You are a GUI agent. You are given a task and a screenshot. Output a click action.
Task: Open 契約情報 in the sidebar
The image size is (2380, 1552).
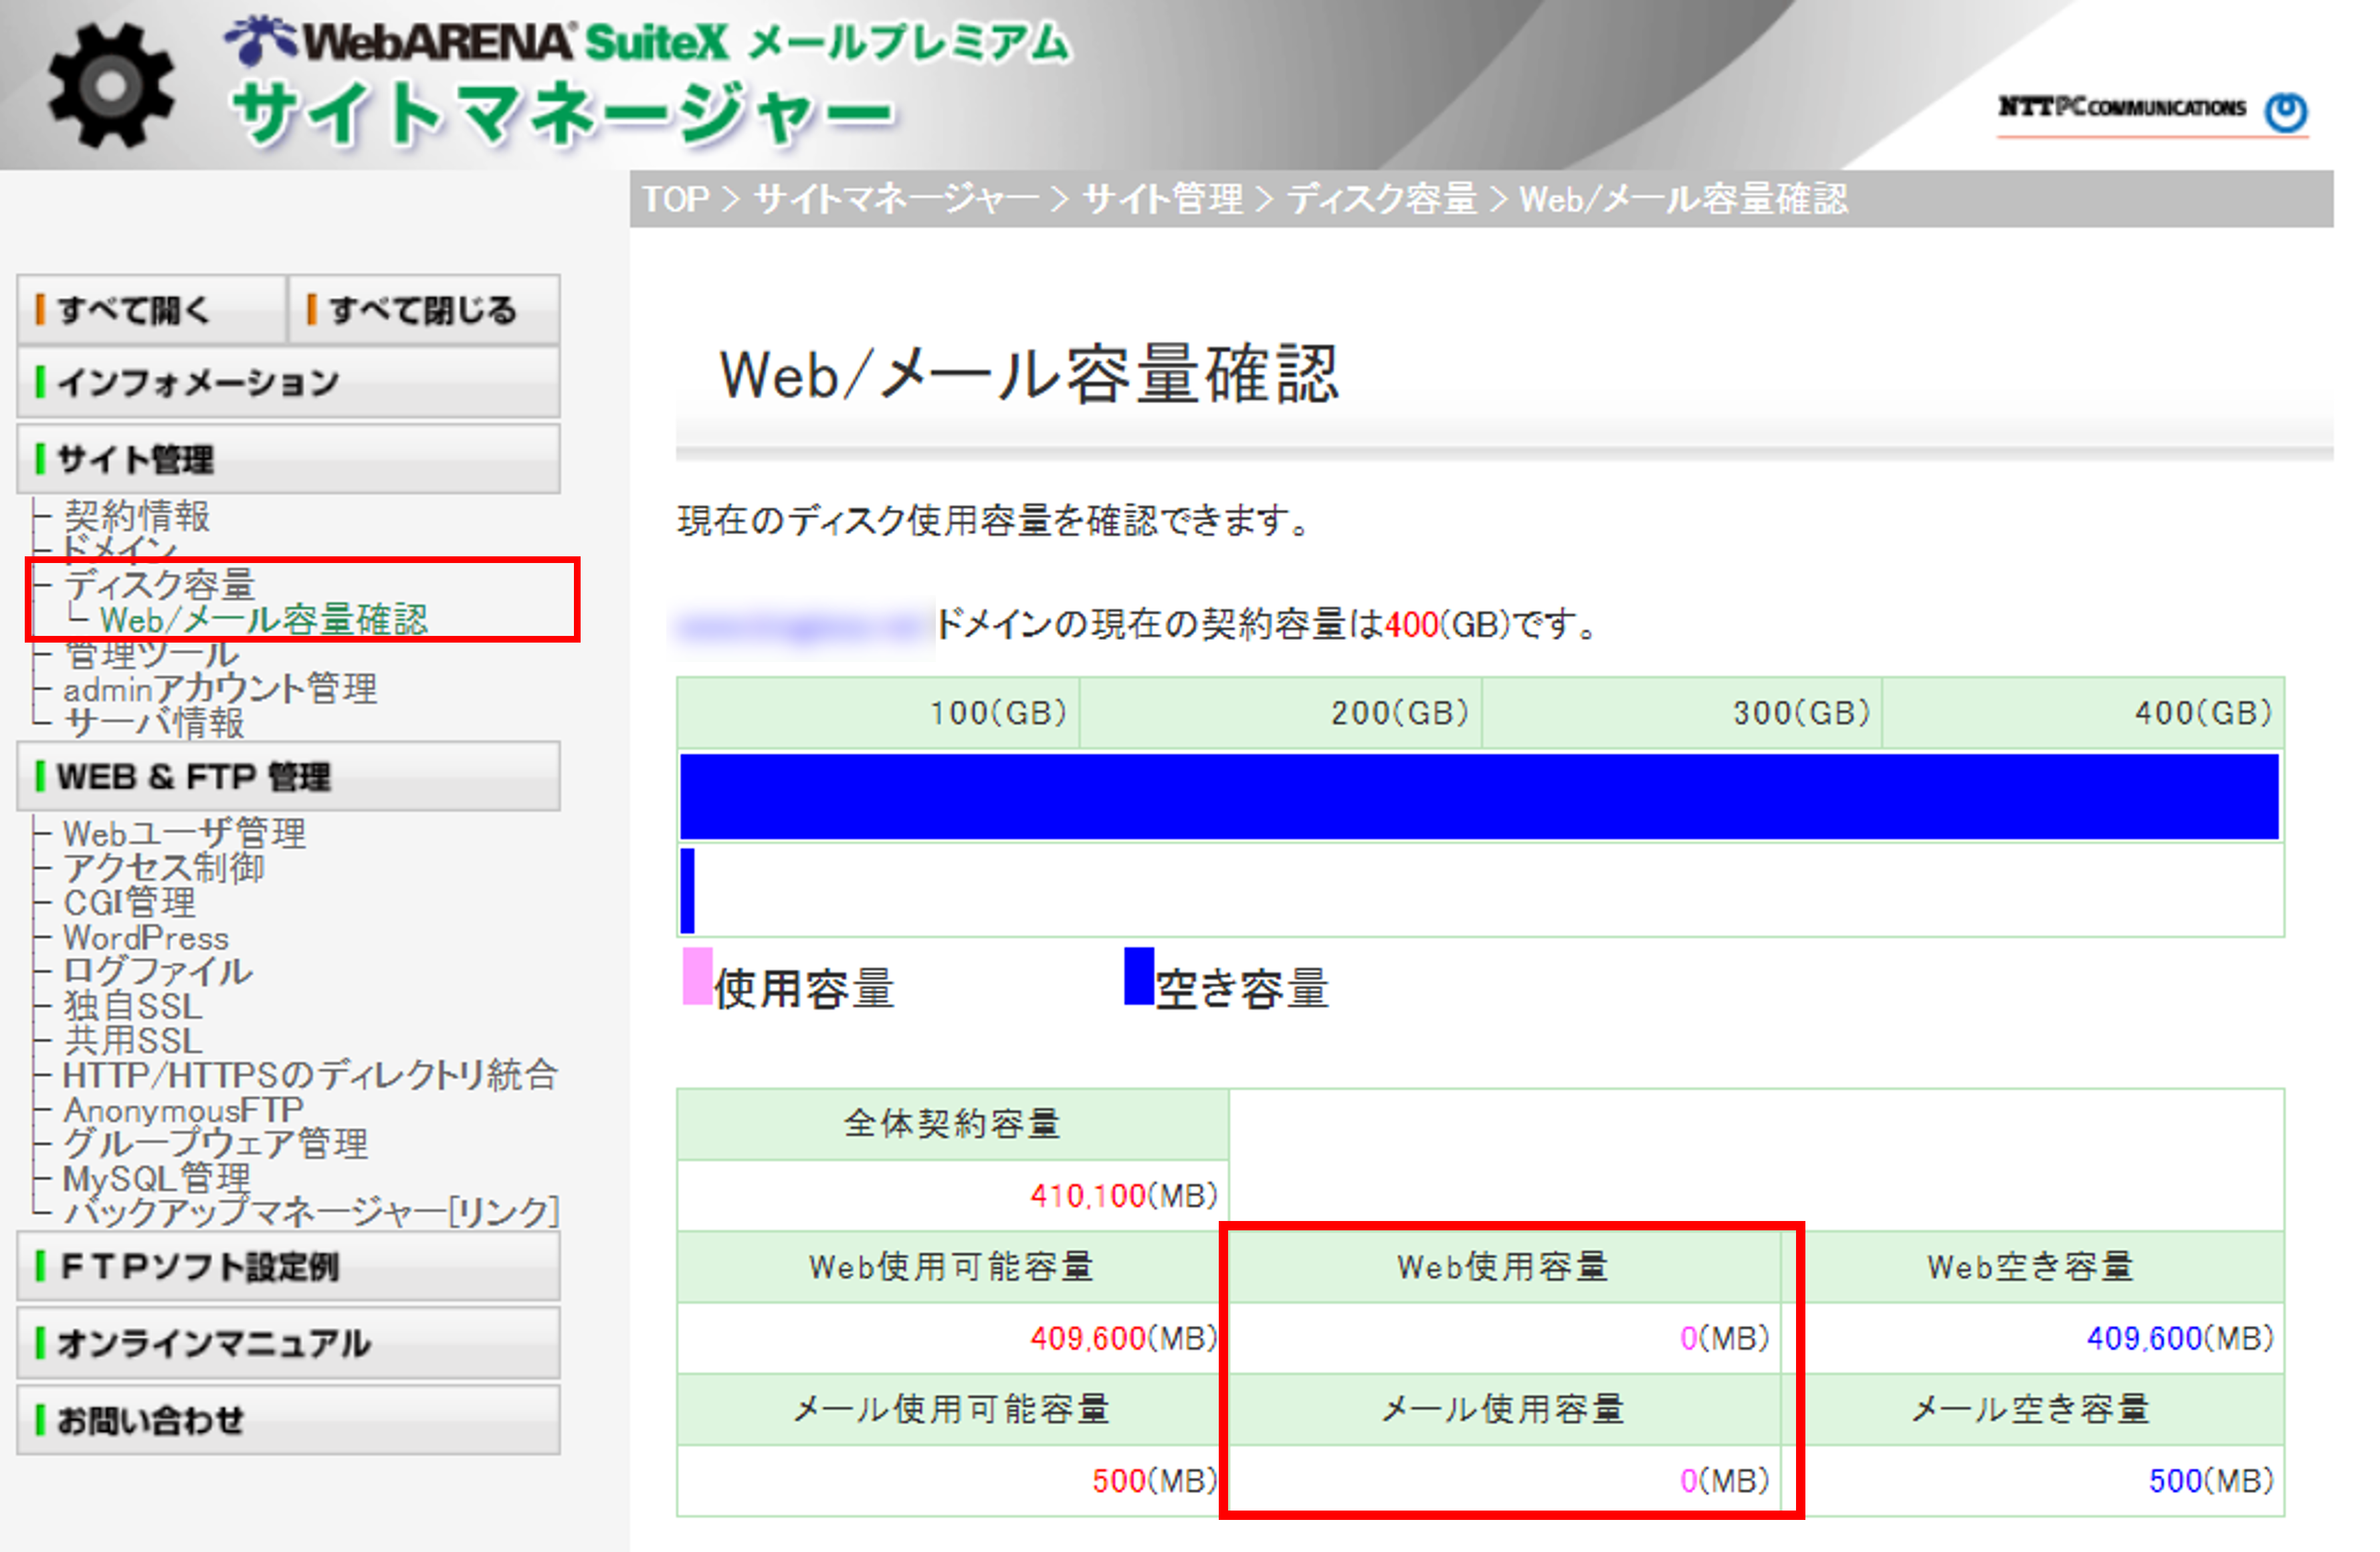coord(137,516)
